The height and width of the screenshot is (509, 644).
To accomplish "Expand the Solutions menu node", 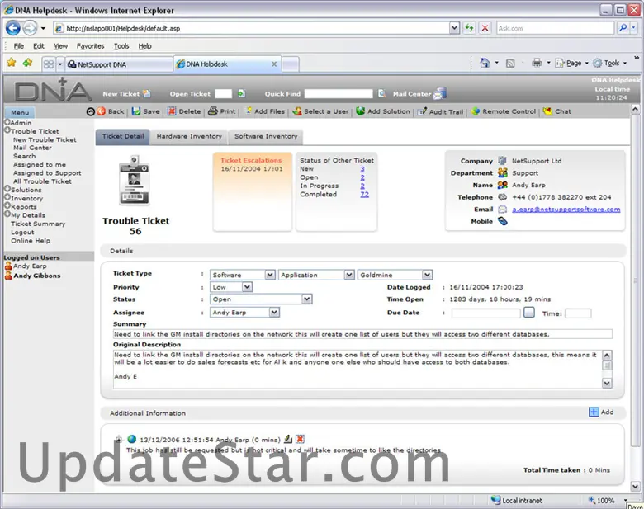I will pos(7,188).
